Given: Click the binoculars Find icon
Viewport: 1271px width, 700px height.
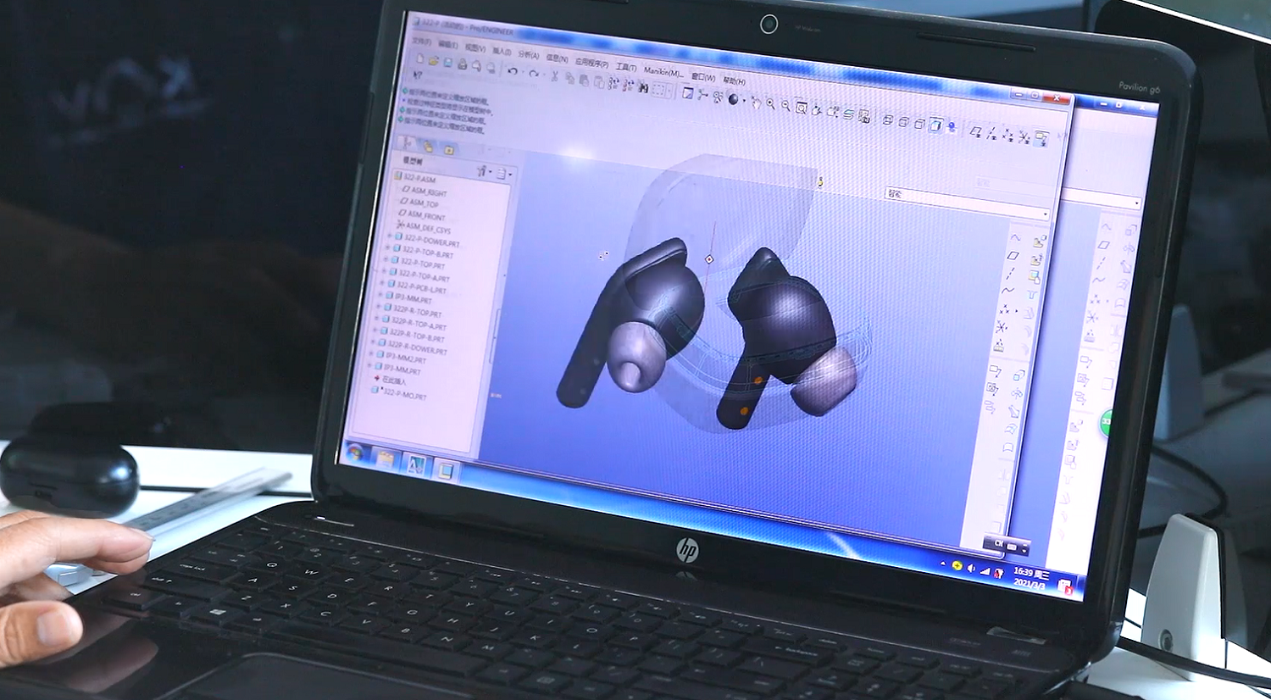Looking at the screenshot, I should 643,87.
